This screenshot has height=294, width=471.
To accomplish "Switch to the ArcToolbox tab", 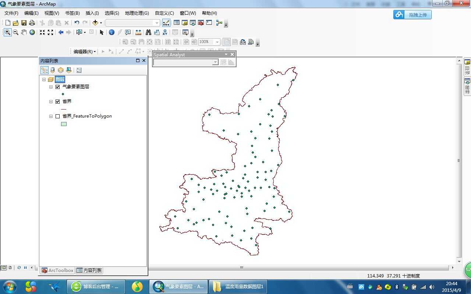I will pyautogui.click(x=57, y=270).
